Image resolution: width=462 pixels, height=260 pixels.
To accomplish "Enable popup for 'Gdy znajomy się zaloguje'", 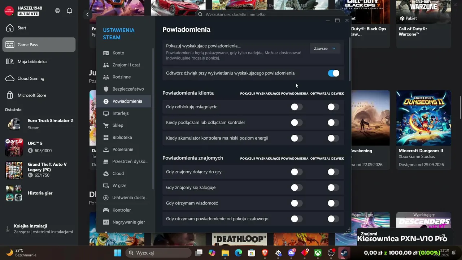I will (x=297, y=187).
